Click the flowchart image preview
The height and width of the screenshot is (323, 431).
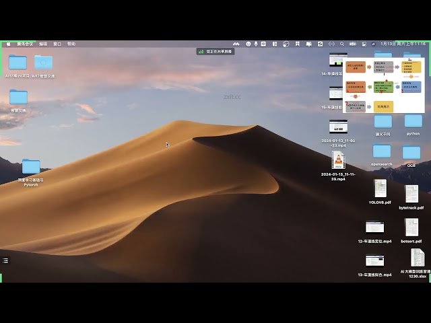(x=385, y=85)
